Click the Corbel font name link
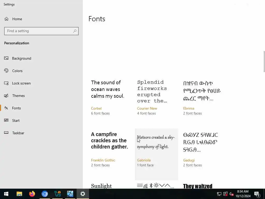This screenshot has width=265, height=199. point(96,108)
